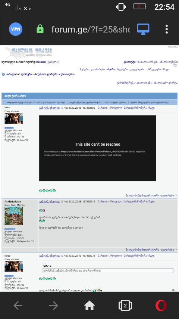
Task: Open the წესები rules menu link
Action: (84, 69)
